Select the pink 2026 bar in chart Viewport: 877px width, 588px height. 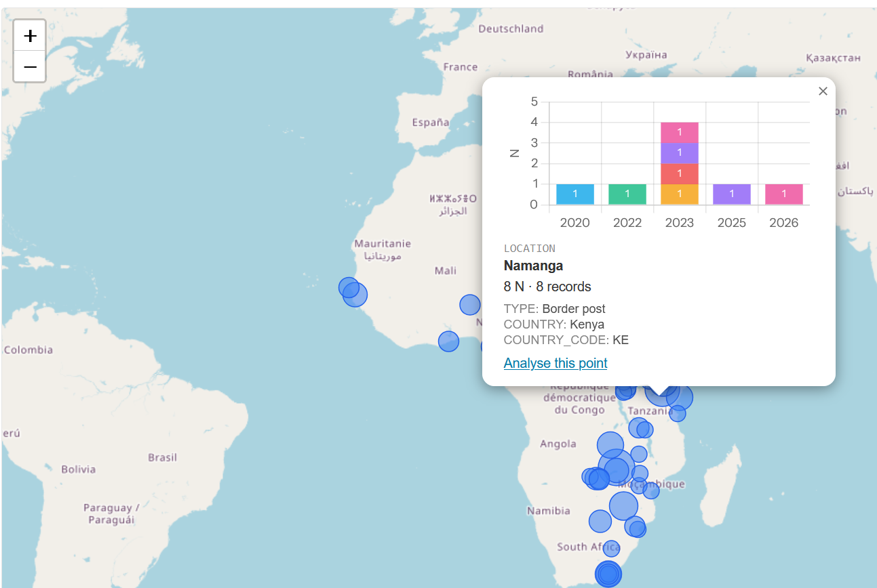click(x=784, y=194)
